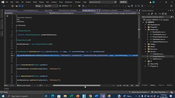
Task: Open the GetProducts member dropdown
Action: (x=116, y=13)
